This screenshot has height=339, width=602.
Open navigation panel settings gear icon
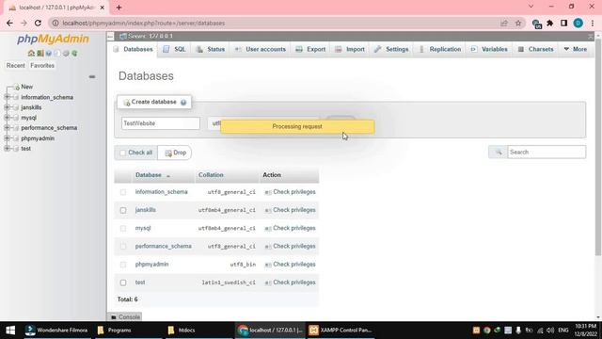coord(66,53)
